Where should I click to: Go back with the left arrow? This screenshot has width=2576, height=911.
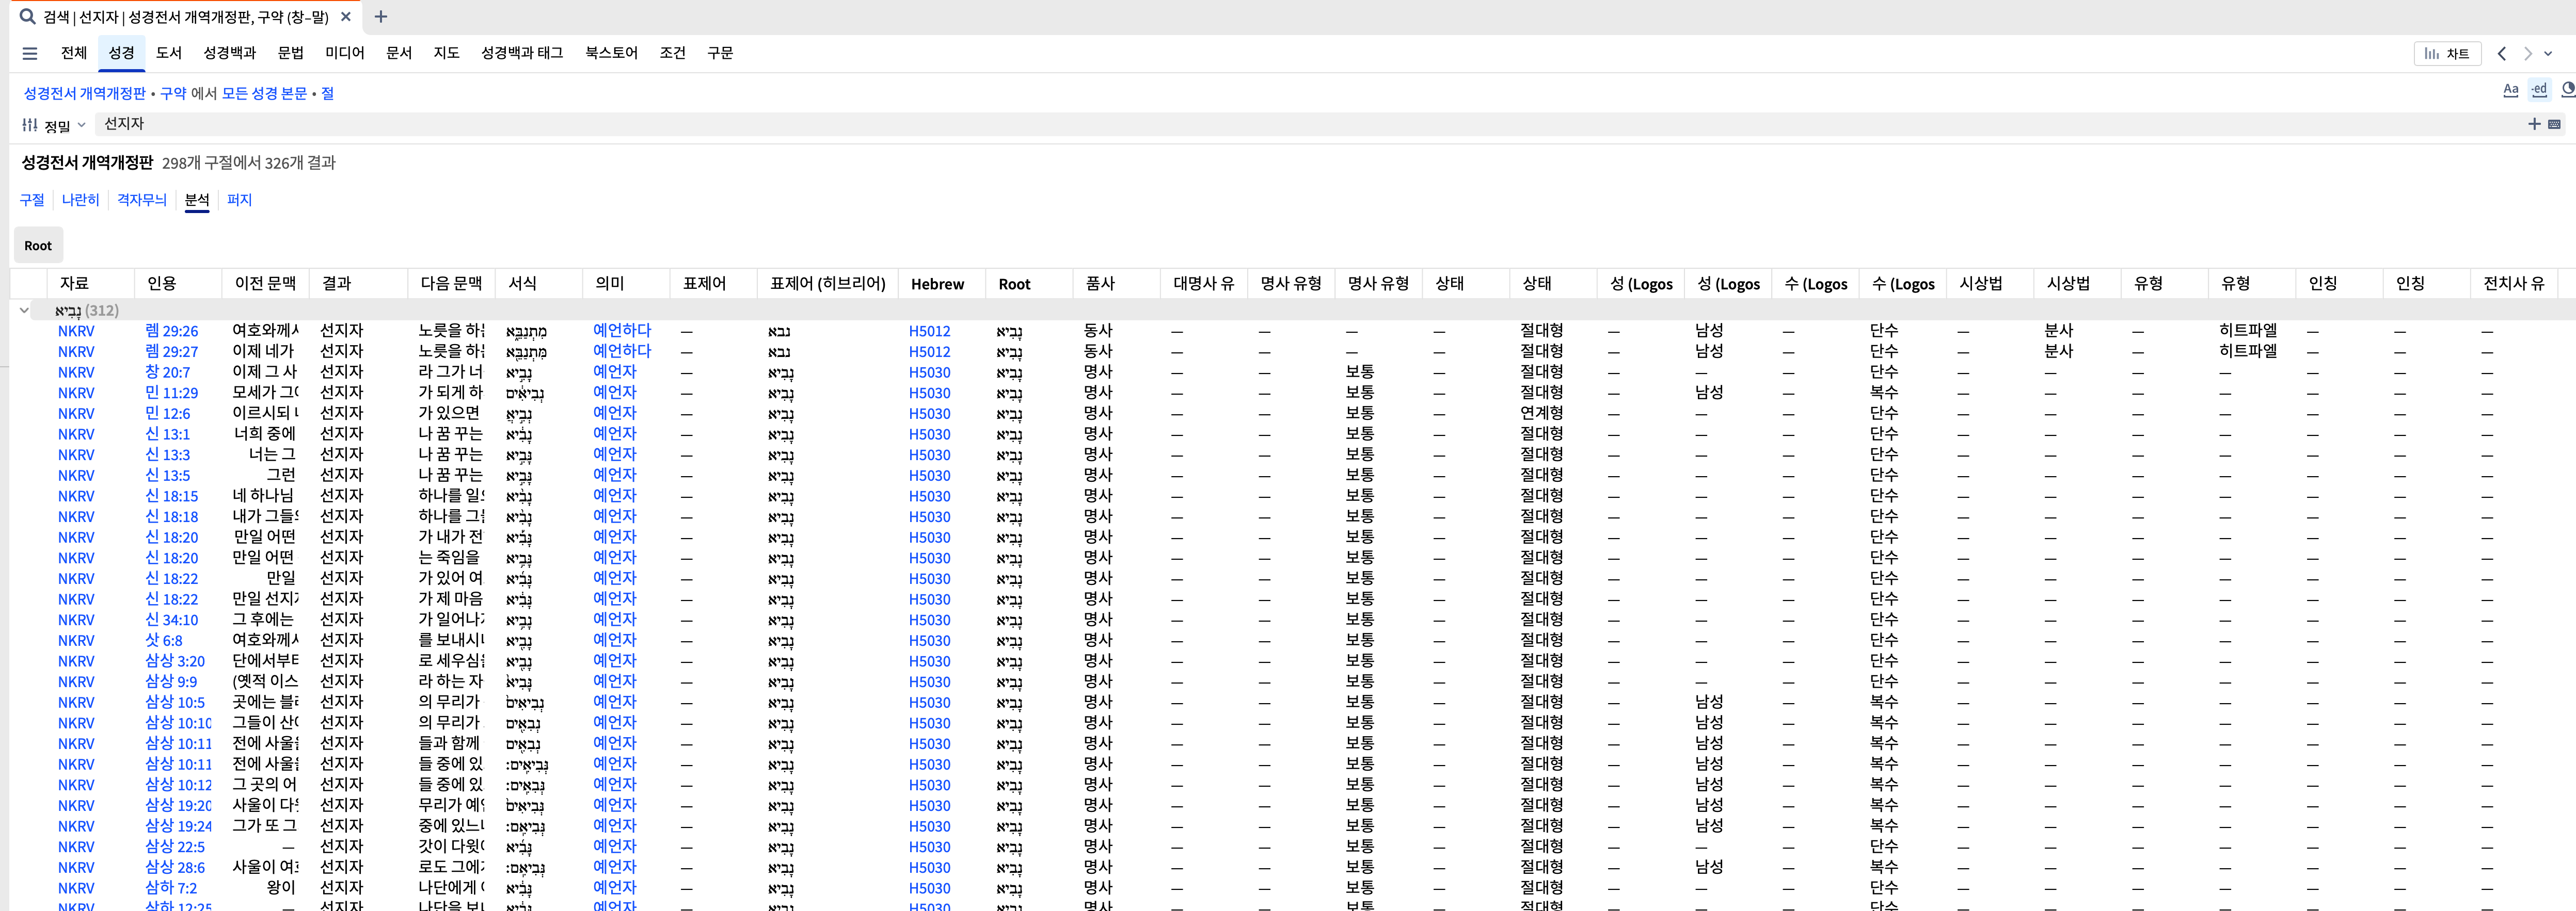tap(2502, 54)
